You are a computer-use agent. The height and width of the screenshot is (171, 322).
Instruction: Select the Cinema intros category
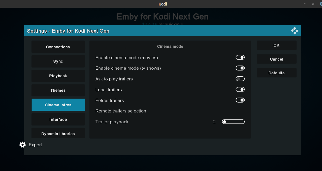[x=58, y=105]
